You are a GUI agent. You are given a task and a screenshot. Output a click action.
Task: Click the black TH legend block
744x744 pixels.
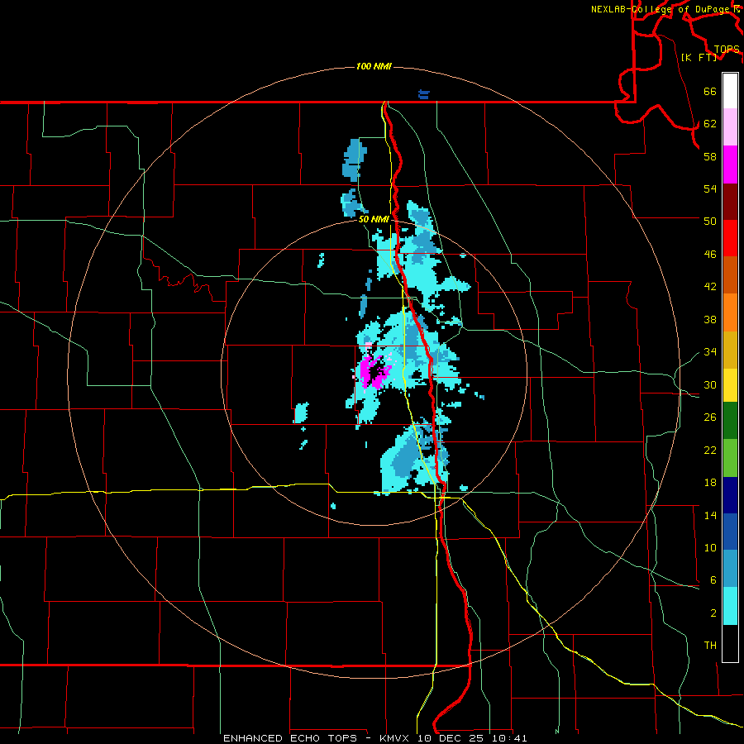730,643
